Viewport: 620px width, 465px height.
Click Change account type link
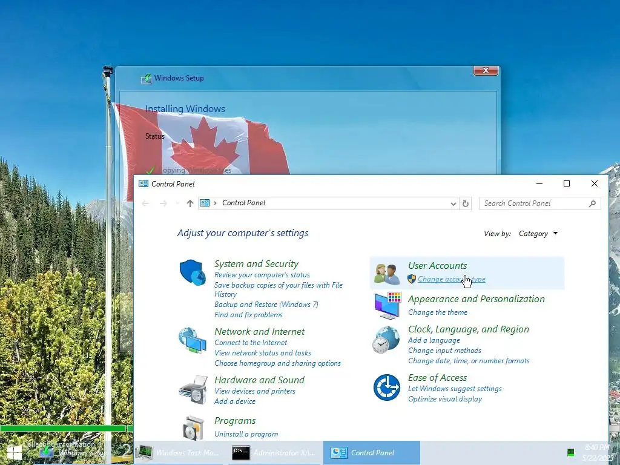pos(452,279)
